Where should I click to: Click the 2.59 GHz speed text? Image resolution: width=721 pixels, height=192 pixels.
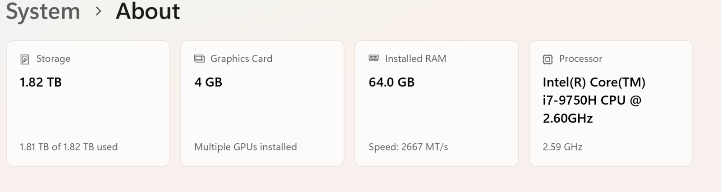click(562, 147)
